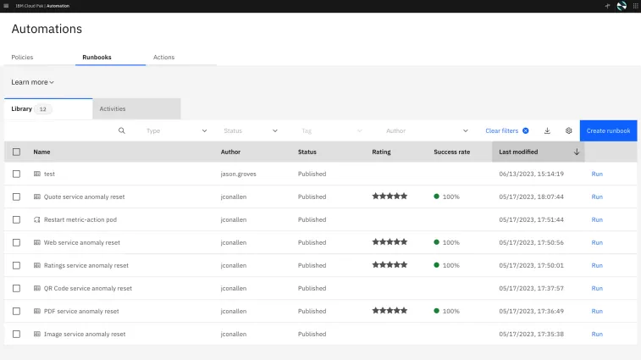Screen dimensions: 641x360
Task: Click the Create runbook button
Action: click(608, 131)
